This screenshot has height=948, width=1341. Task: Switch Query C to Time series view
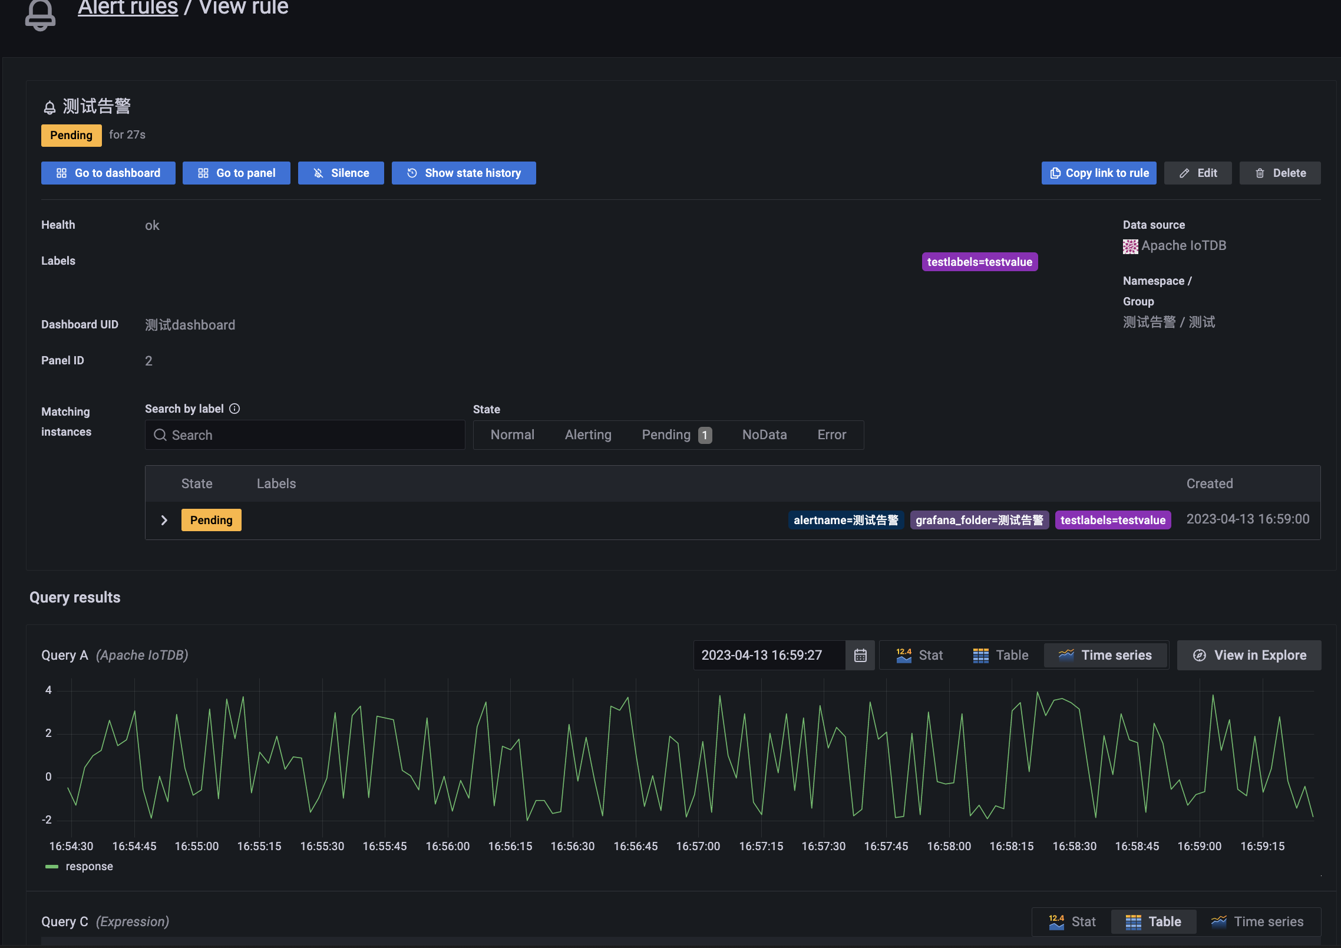click(x=1257, y=921)
